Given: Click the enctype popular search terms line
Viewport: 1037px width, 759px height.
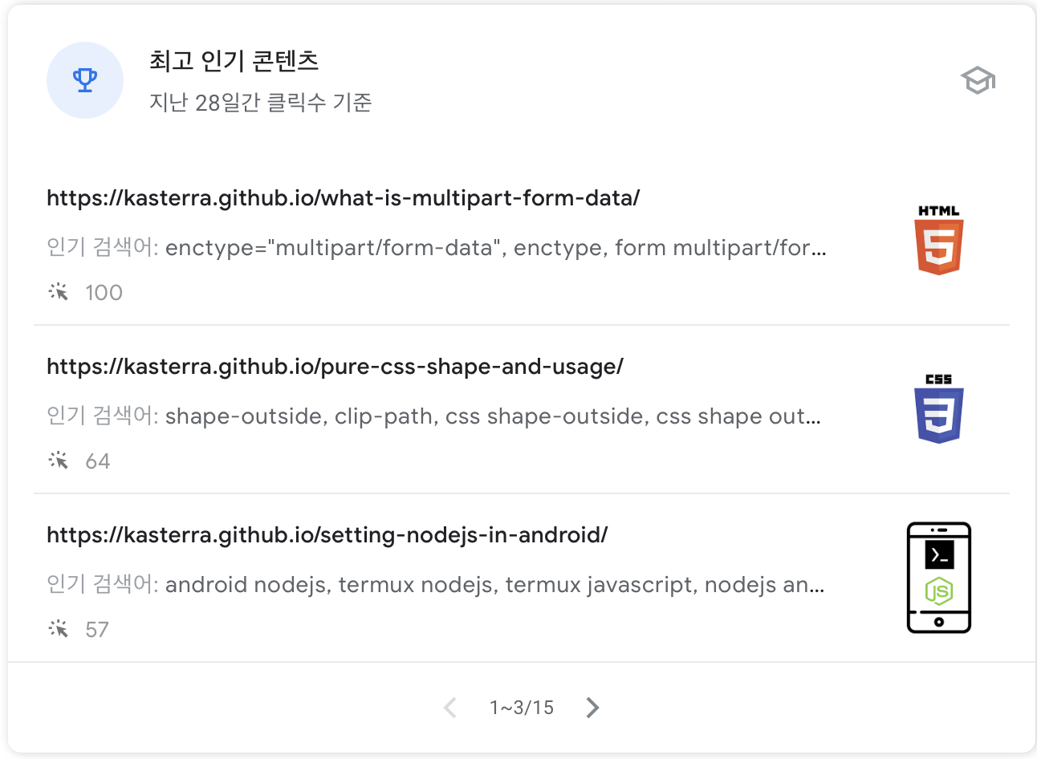Looking at the screenshot, I should coord(436,248).
